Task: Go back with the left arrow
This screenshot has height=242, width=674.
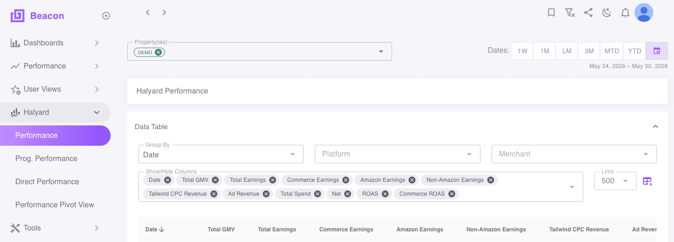Action: point(148,12)
